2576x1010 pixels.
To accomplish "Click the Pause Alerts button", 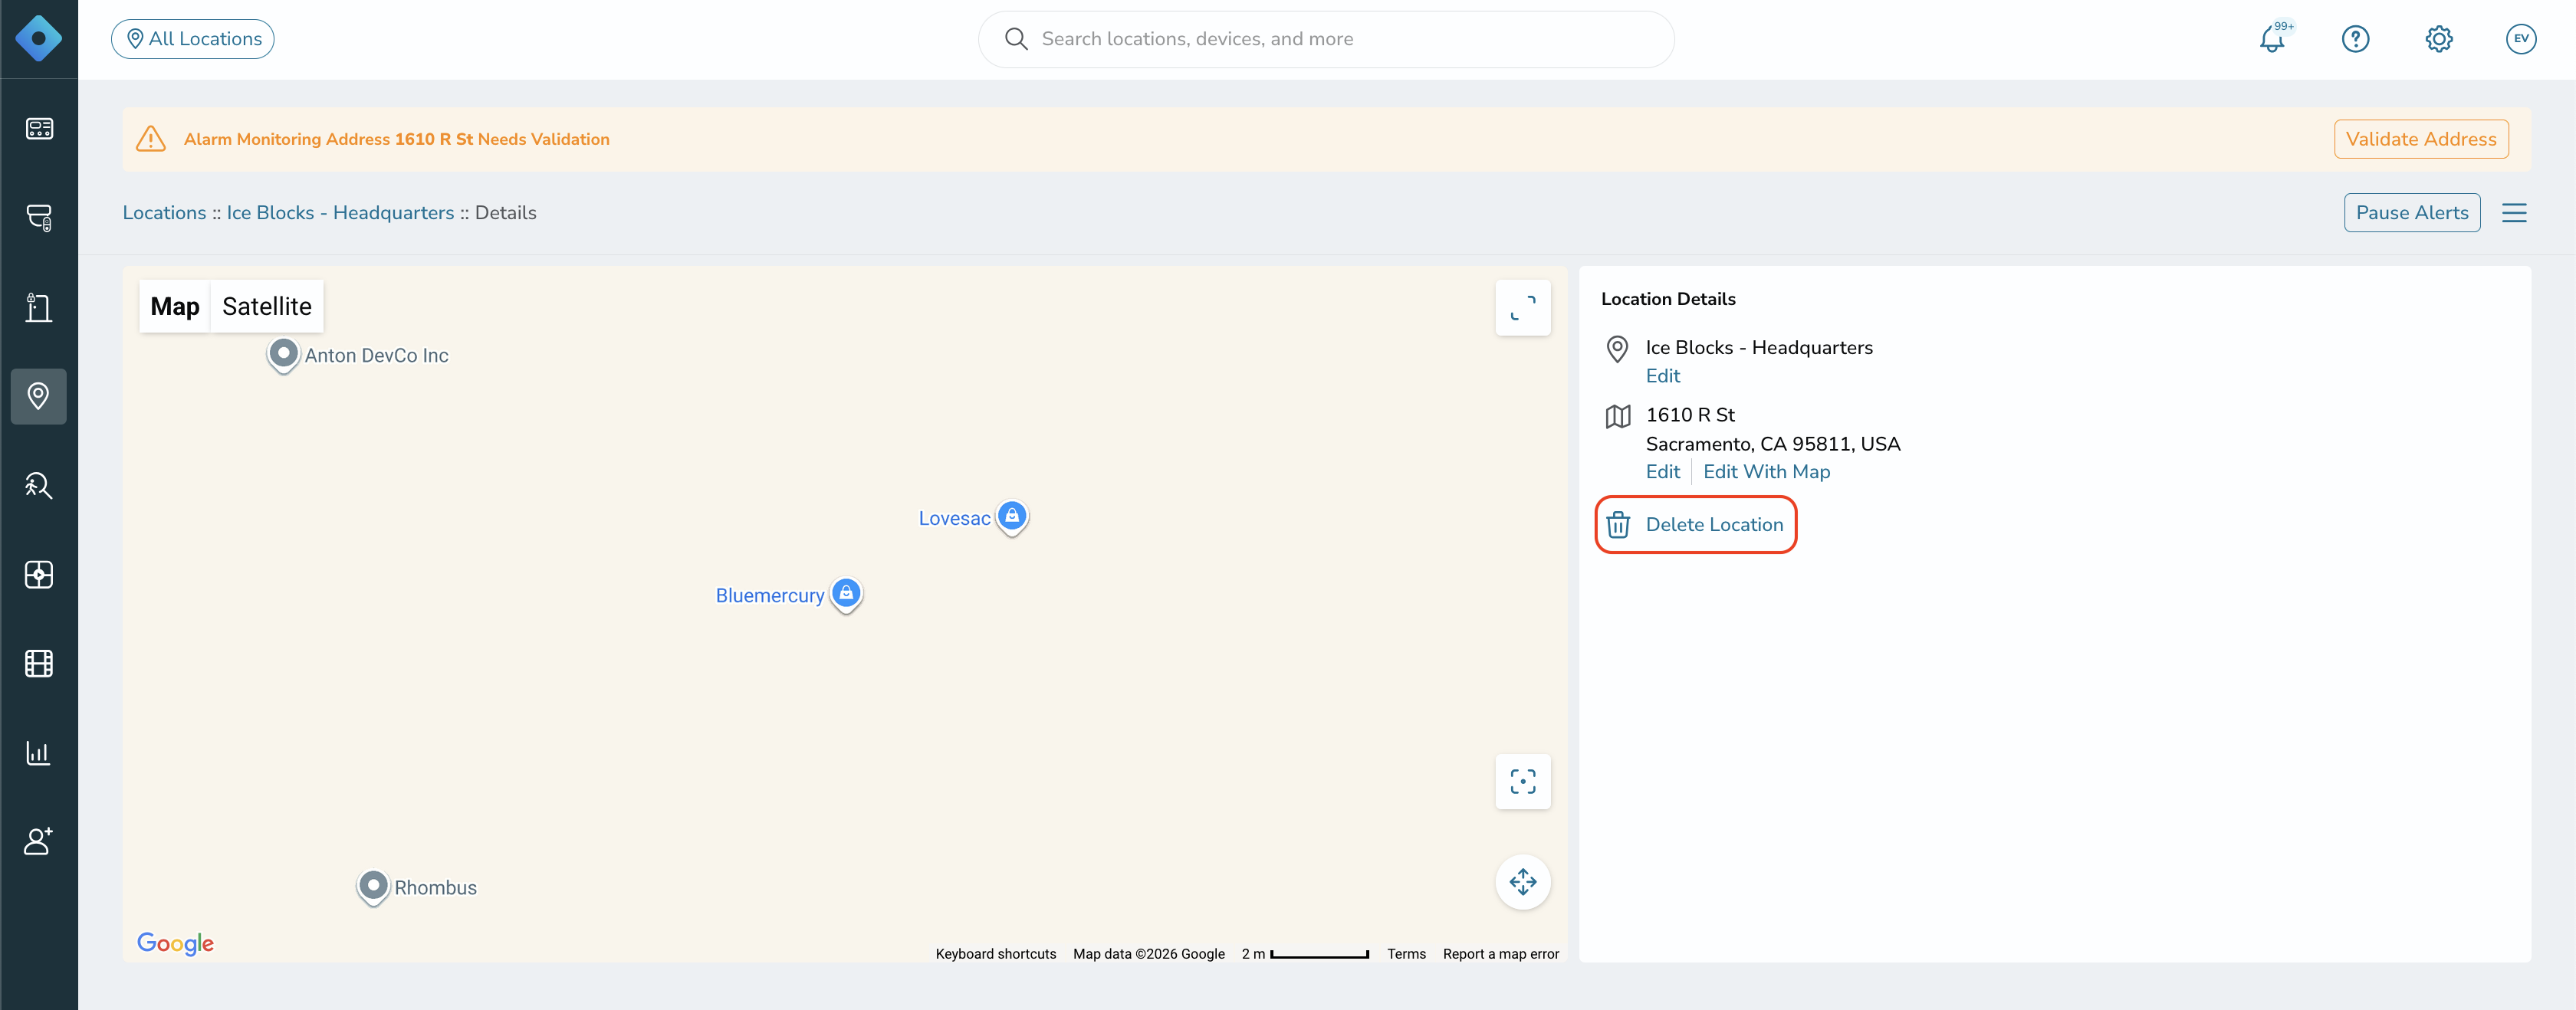I will point(2412,213).
